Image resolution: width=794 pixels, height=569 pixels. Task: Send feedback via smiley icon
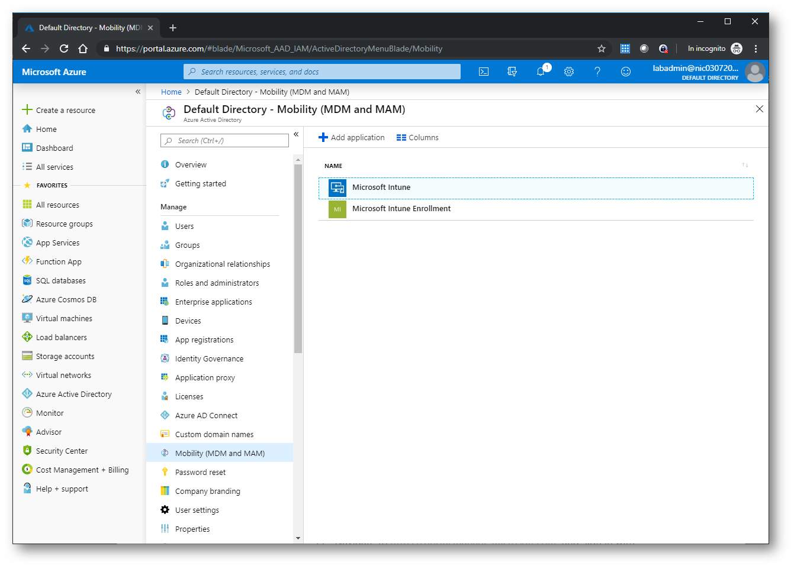click(626, 72)
